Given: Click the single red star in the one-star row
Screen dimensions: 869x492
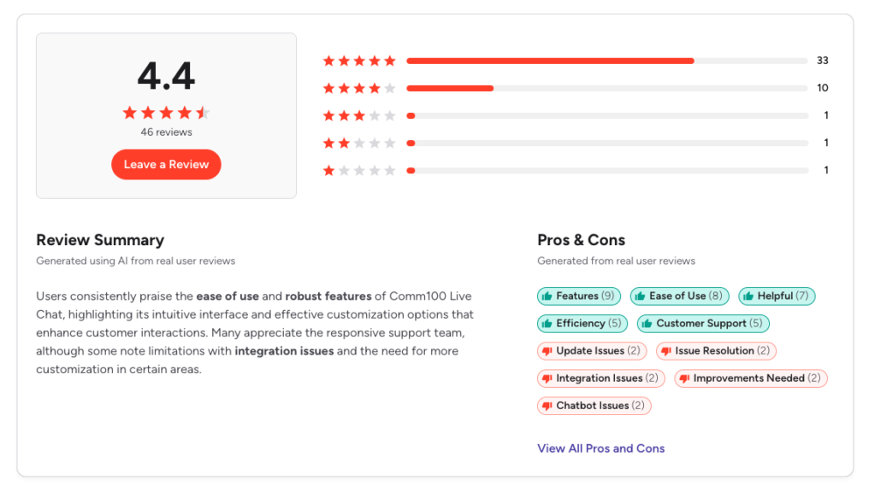Looking at the screenshot, I should pos(328,170).
